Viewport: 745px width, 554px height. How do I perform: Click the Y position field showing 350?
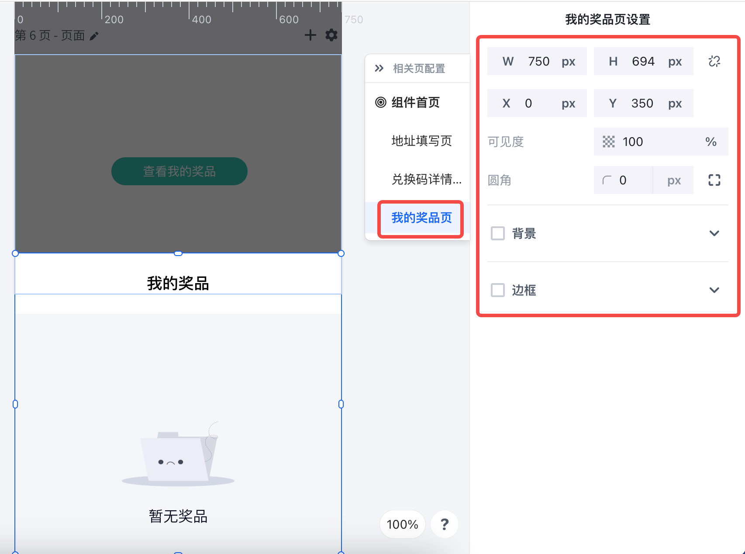click(644, 103)
